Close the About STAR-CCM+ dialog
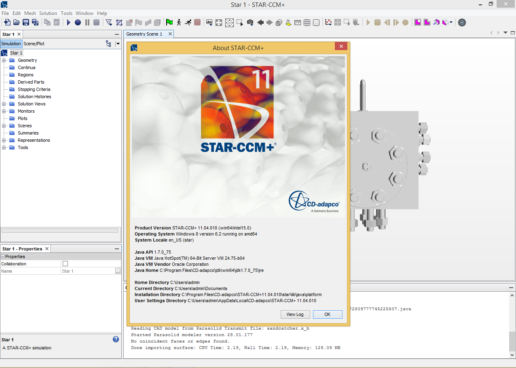This screenshot has width=516, height=368. (x=341, y=46)
